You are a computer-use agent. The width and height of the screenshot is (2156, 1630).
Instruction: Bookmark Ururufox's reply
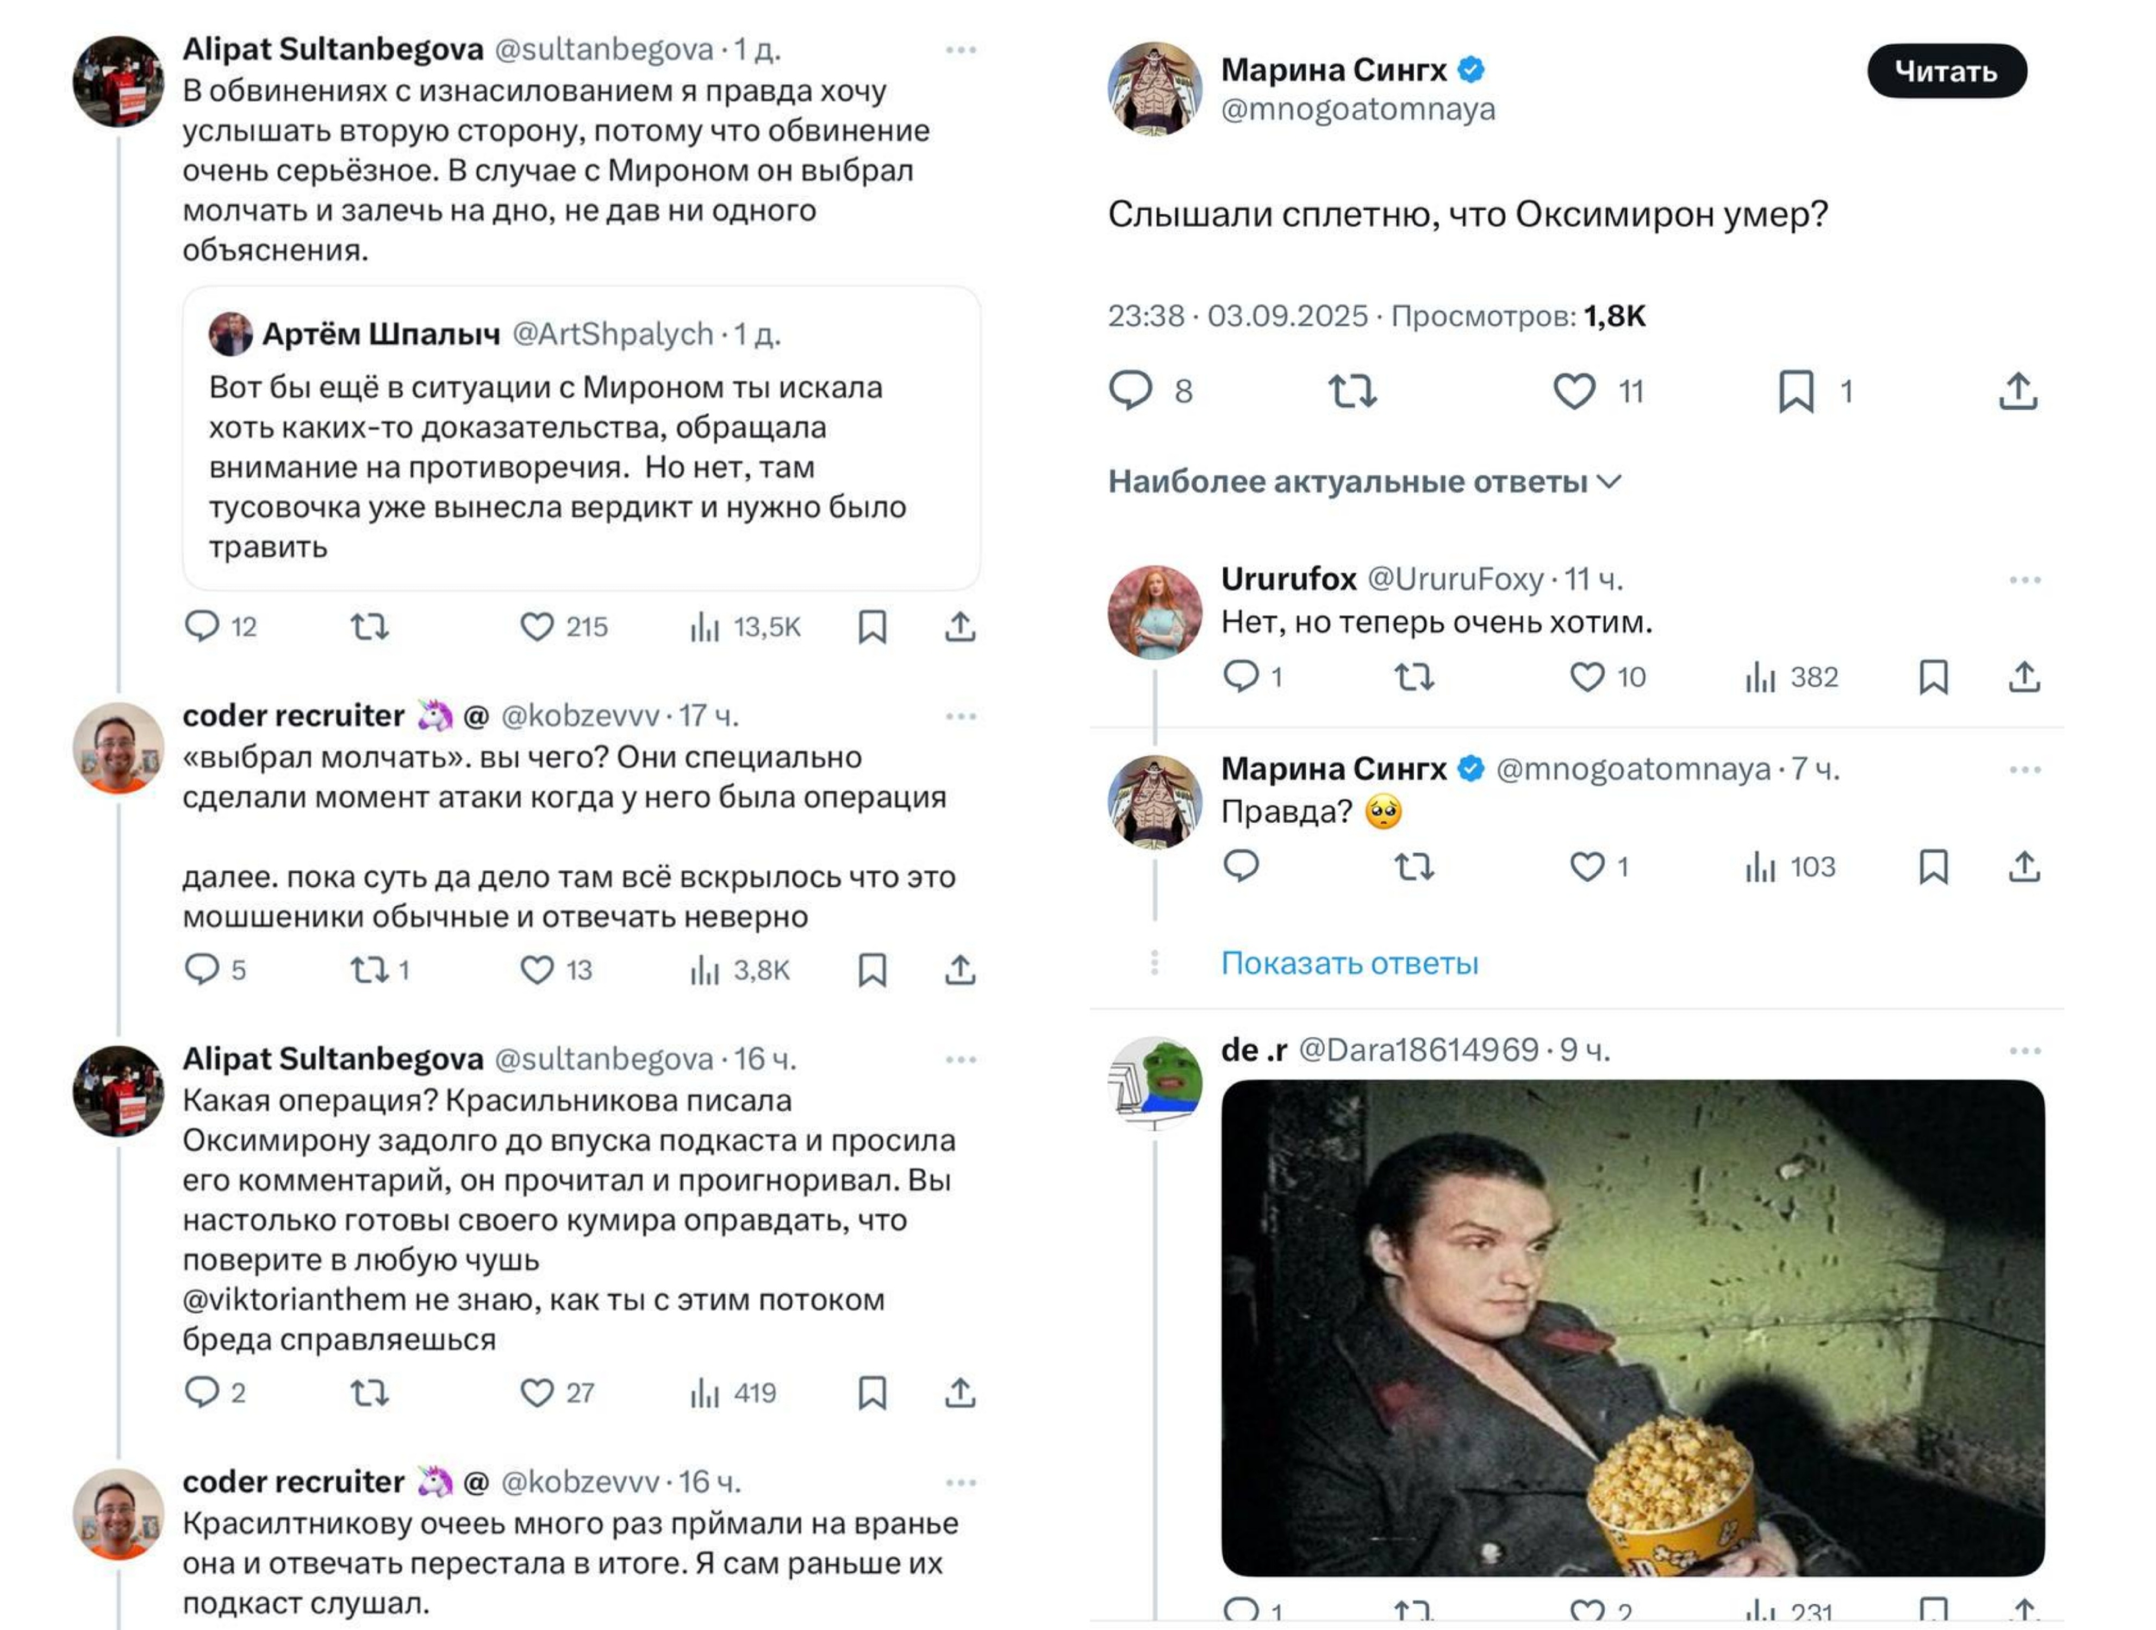coord(1934,676)
